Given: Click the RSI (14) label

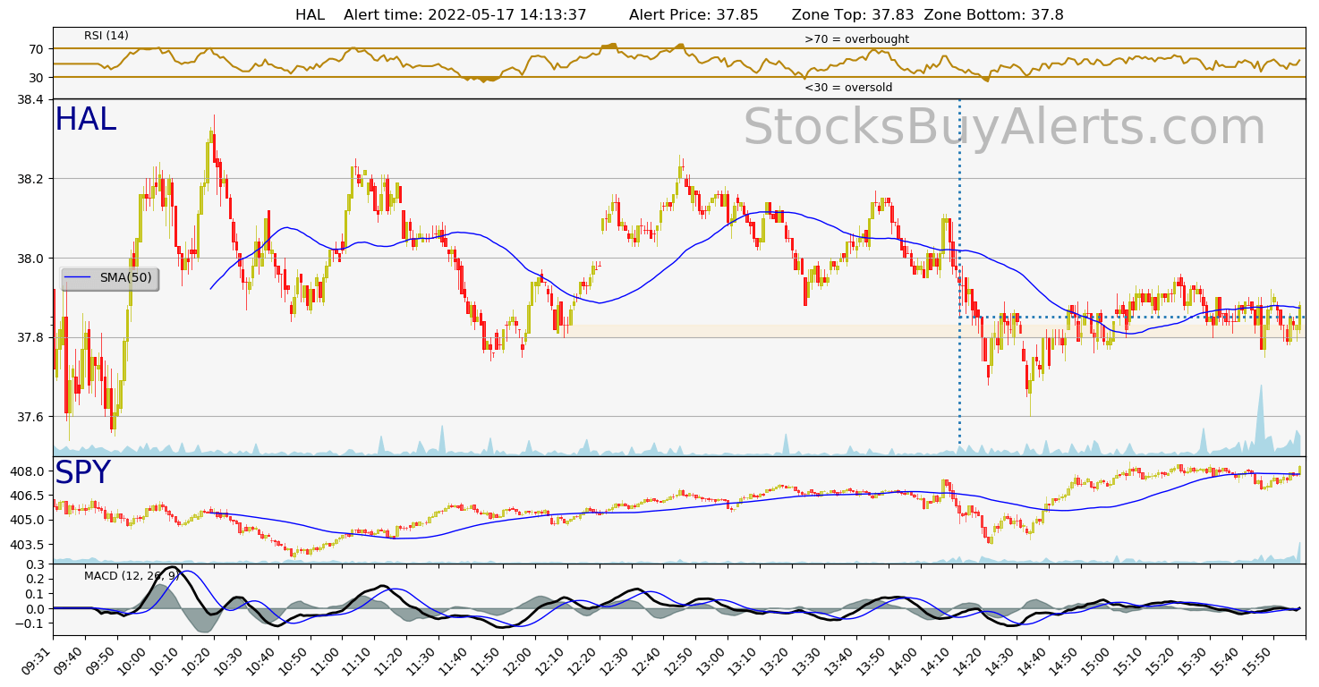Looking at the screenshot, I should tap(106, 36).
